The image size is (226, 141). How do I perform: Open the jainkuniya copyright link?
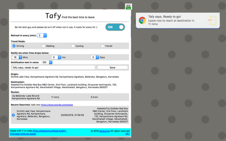click(x=105, y=131)
